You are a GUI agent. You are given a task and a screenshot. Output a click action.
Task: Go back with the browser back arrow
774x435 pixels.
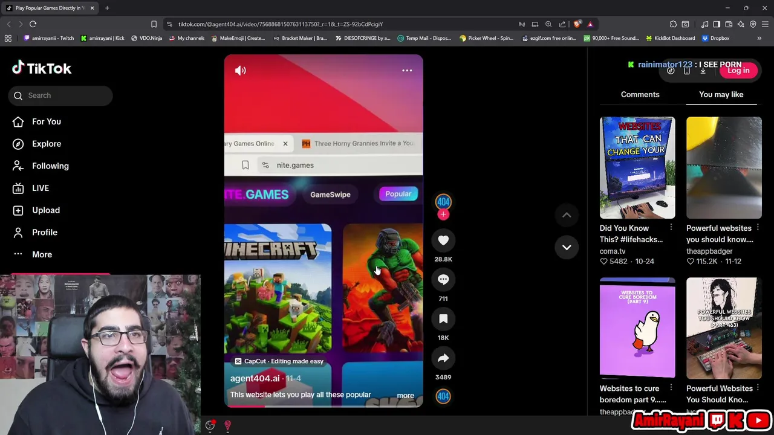click(x=8, y=24)
